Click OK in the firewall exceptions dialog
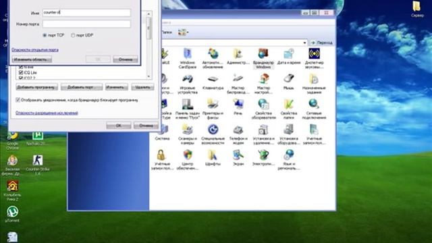432x243 pixels. click(x=119, y=126)
